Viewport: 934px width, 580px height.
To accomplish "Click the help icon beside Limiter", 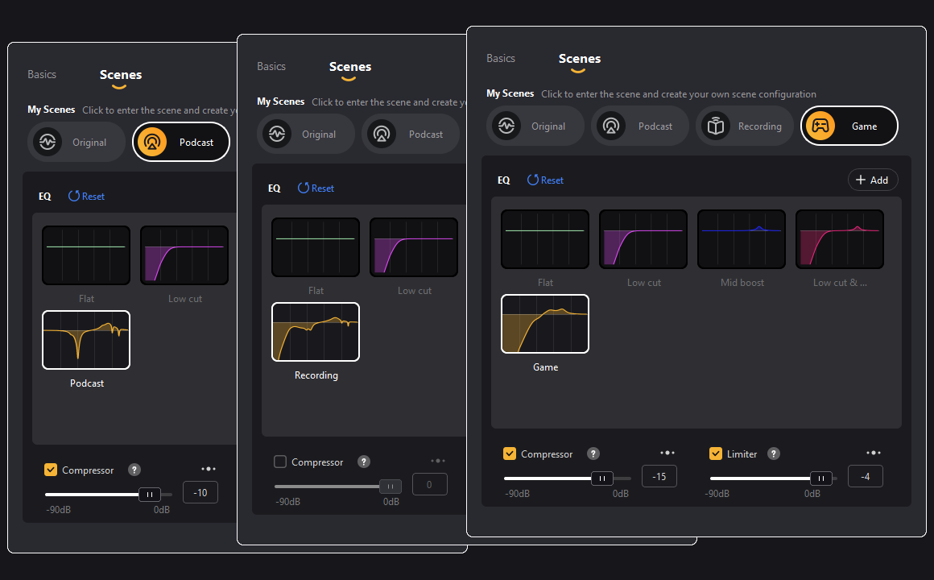I will coord(773,454).
